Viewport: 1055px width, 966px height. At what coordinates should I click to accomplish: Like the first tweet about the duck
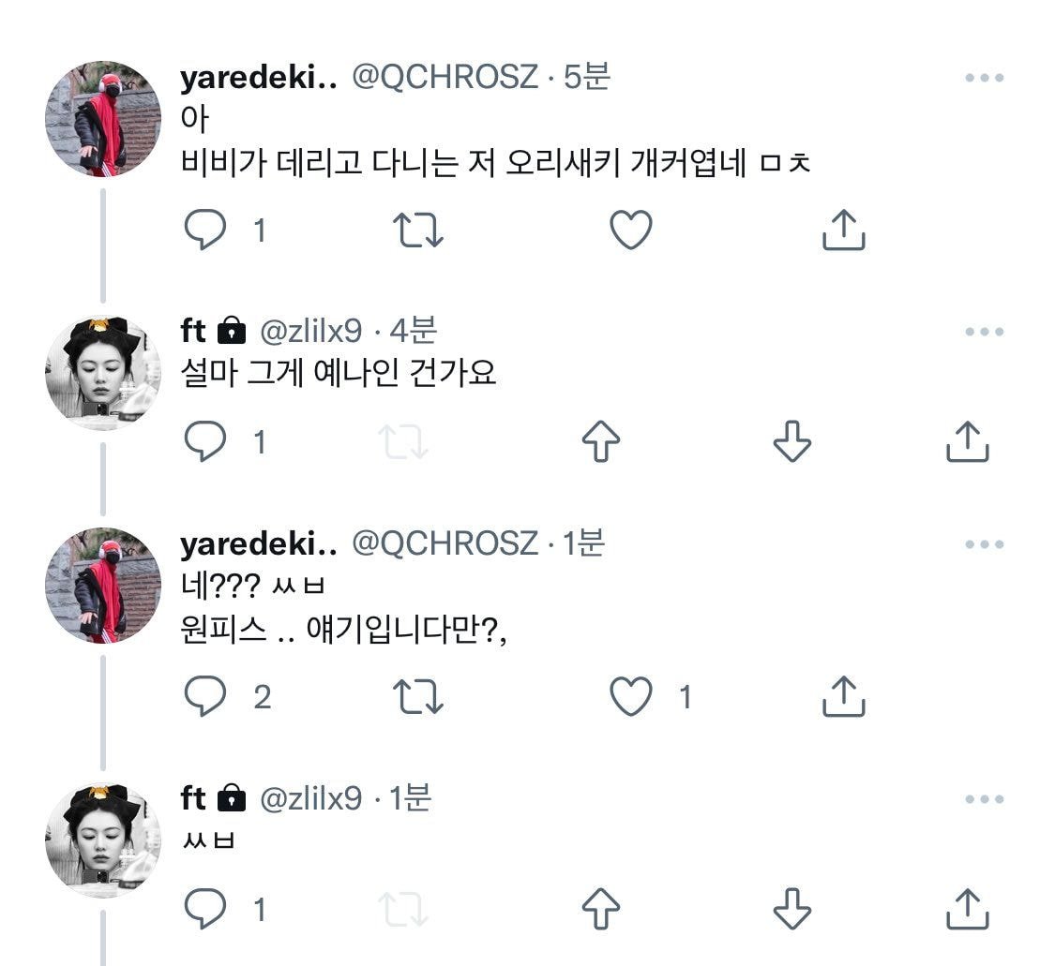630,230
